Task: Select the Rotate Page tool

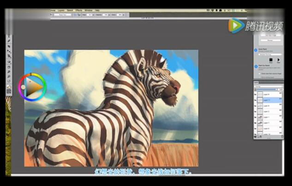Action: click(9, 81)
